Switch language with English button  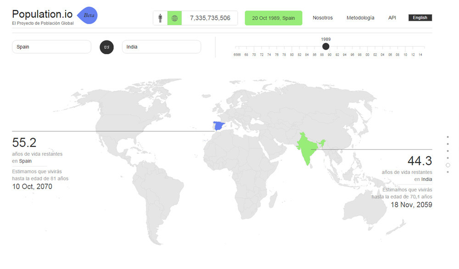click(420, 18)
